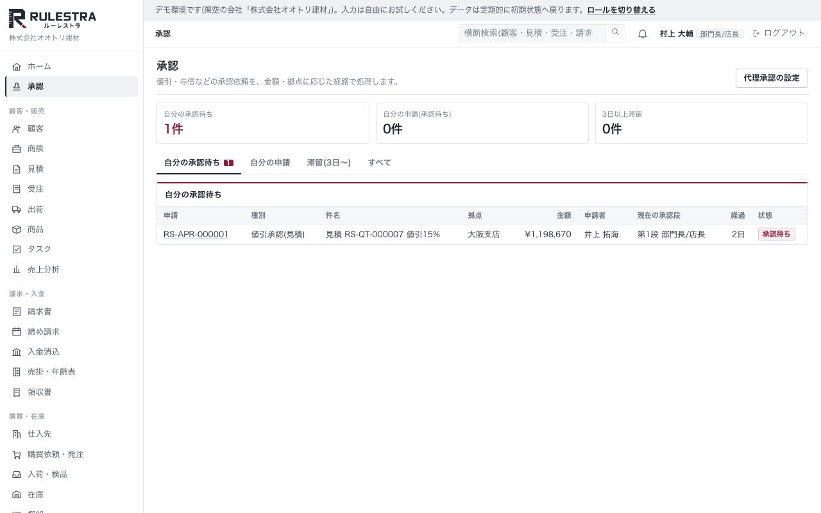Click the 承認待ち status badge
Viewport: 821px width, 513px height.
[776, 235]
